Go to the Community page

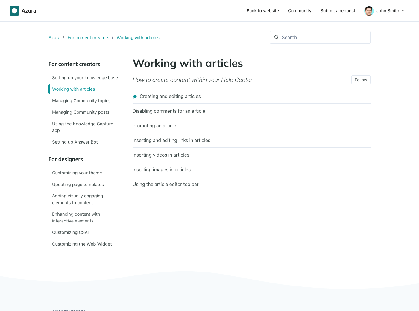point(299,11)
